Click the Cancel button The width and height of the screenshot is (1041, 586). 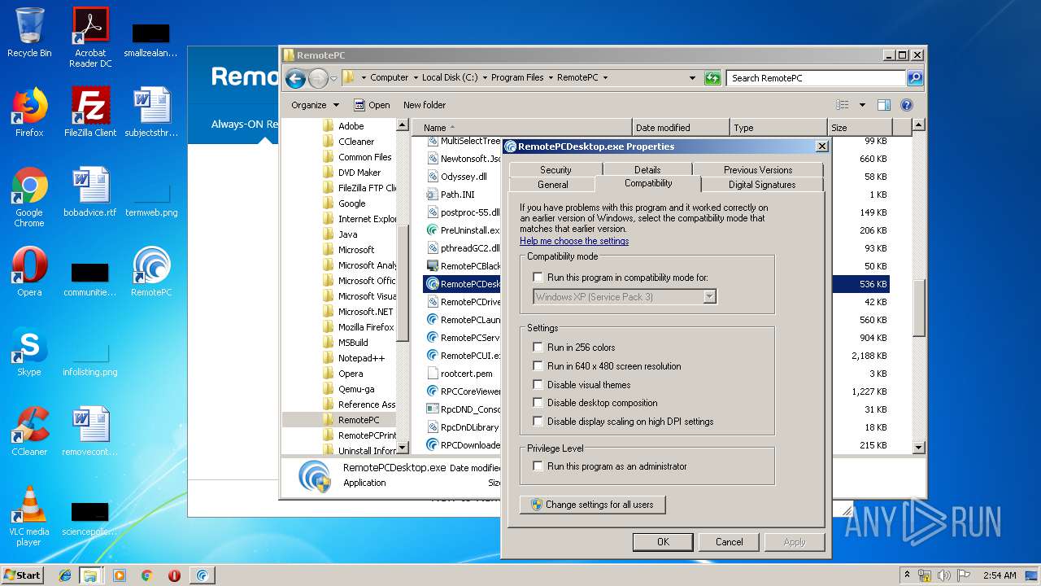tap(730, 542)
